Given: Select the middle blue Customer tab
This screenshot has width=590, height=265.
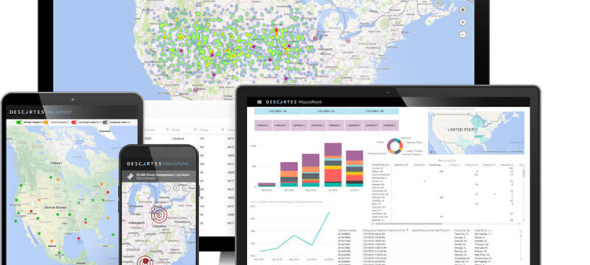Looking at the screenshot, I should click(326, 112).
